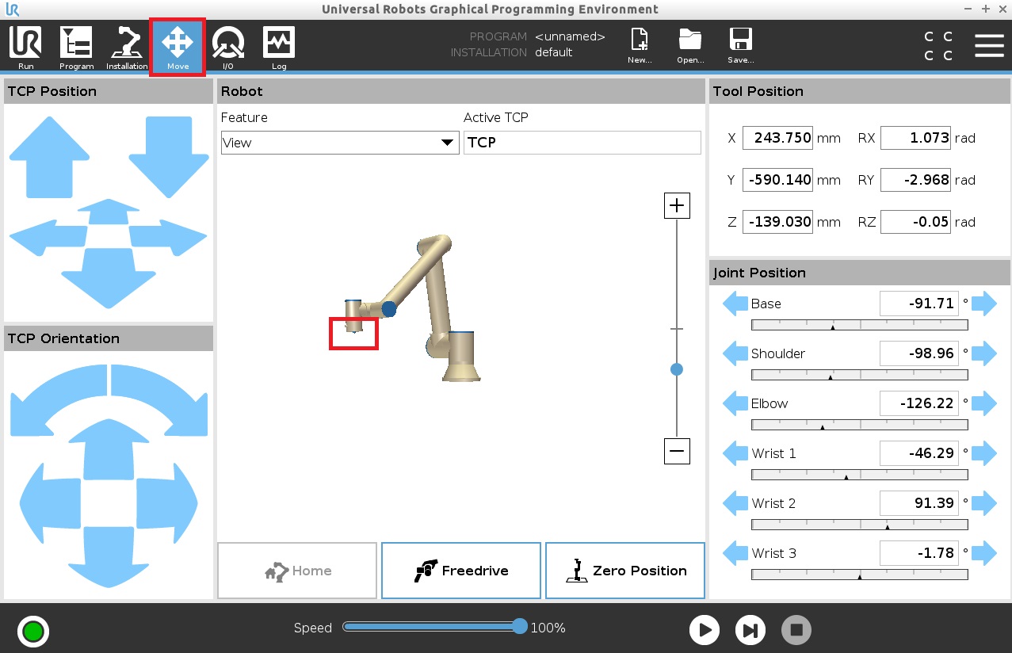Open the Installation tab
1012x653 pixels.
pyautogui.click(x=127, y=48)
